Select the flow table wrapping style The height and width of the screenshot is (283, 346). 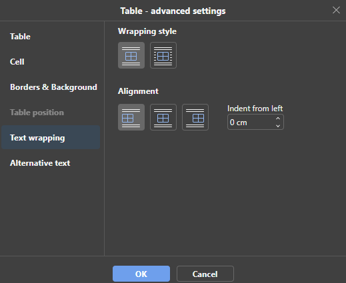tap(163, 55)
